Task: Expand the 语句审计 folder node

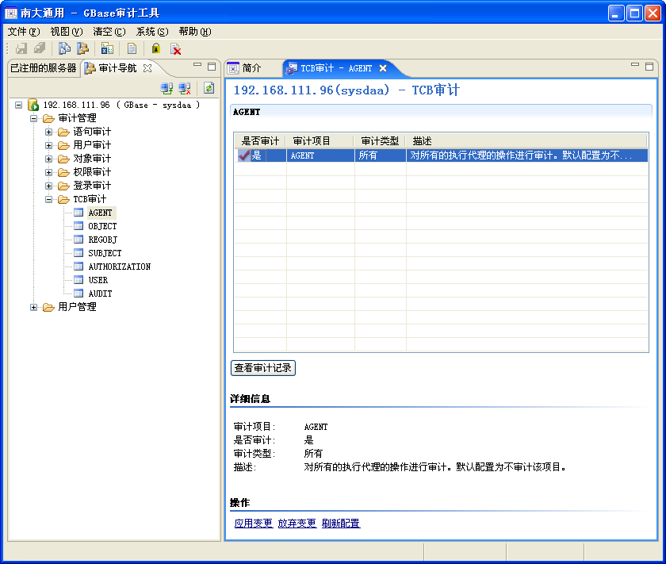Action: pos(49,132)
